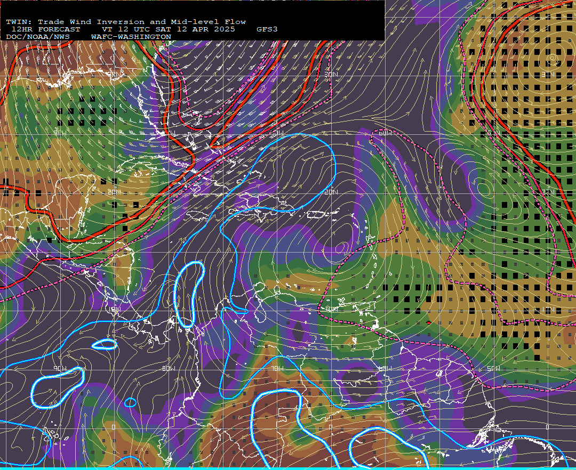Click the small red marker east of Trinidad

coord(429,322)
